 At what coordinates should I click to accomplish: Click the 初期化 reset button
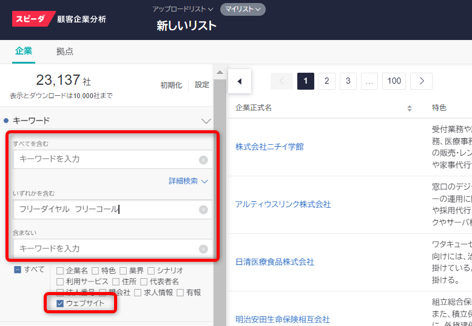pyautogui.click(x=170, y=85)
